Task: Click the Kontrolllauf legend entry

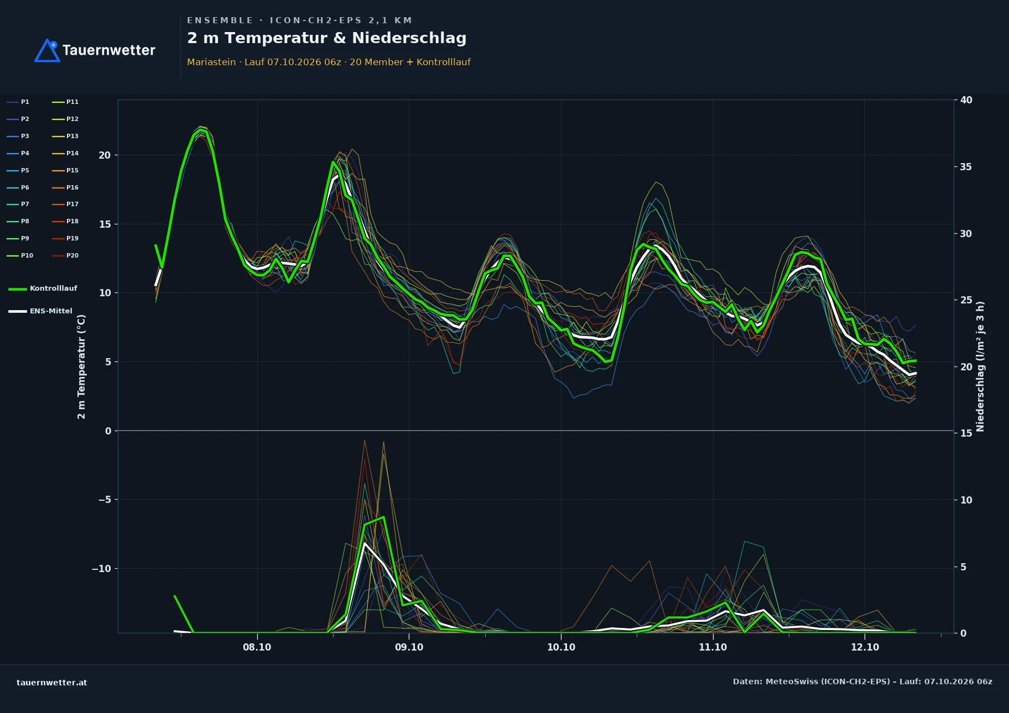Action: point(43,289)
